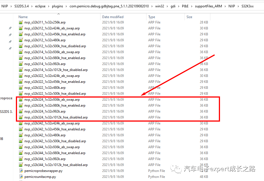Navigate to eclipse folder in address bar
The image size is (264, 181).
[x=40, y=6]
